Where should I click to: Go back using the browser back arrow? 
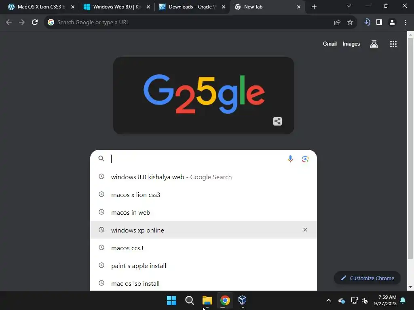point(9,23)
